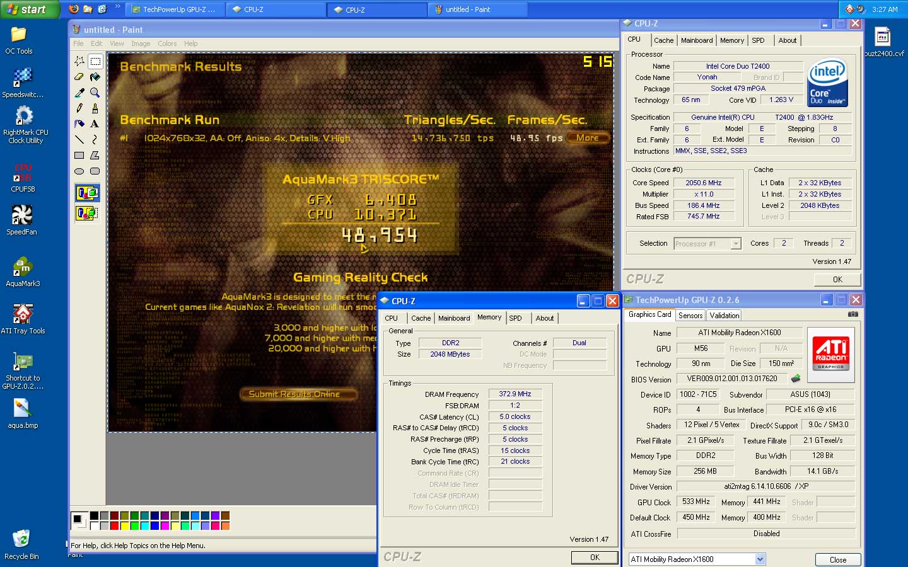908x567 pixels.
Task: Choose the Eraser tool in Paint
Action: click(79, 77)
